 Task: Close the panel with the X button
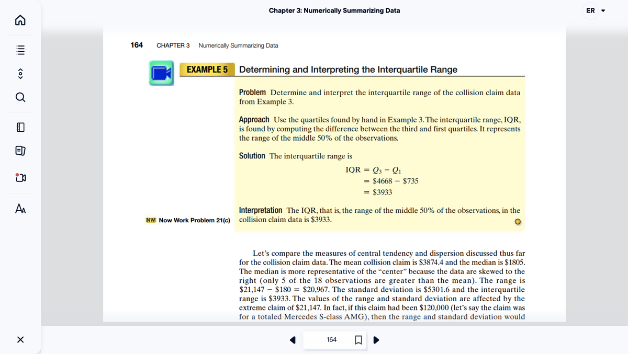point(20,339)
